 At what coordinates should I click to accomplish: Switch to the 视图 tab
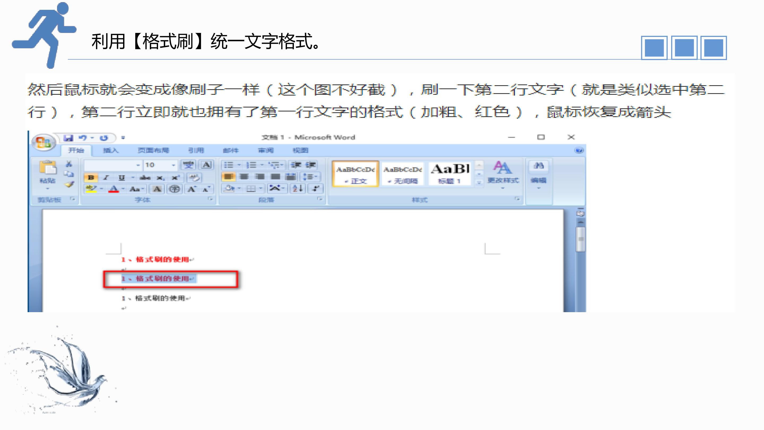(301, 150)
